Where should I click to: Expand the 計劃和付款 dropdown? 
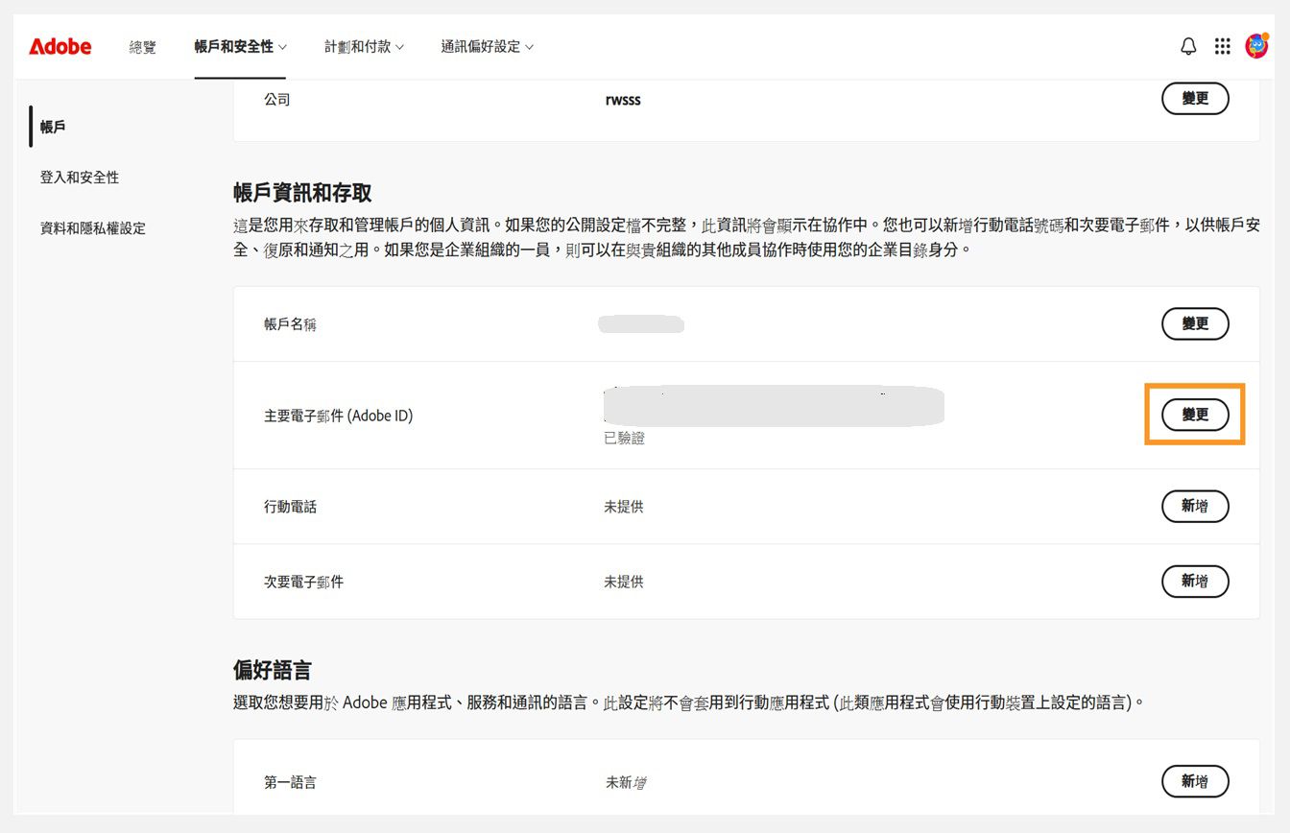364,45
